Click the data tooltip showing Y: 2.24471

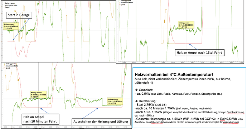(x=38, y=95)
